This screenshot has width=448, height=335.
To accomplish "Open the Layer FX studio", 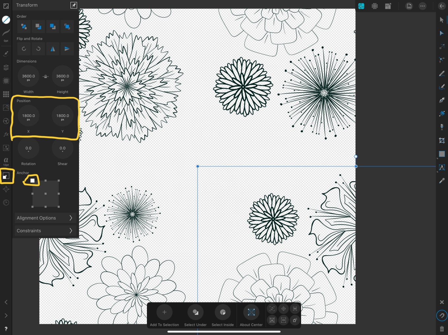I will (6, 134).
